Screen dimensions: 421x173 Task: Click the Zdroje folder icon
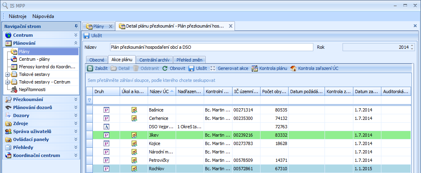tap(8, 123)
